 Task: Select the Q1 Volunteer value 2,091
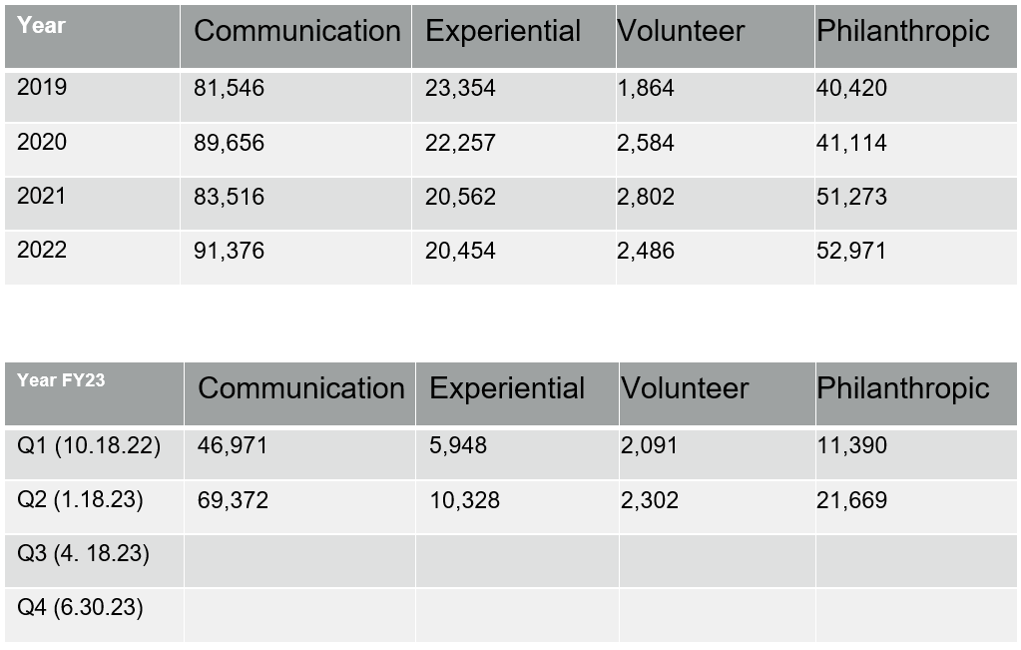(649, 445)
